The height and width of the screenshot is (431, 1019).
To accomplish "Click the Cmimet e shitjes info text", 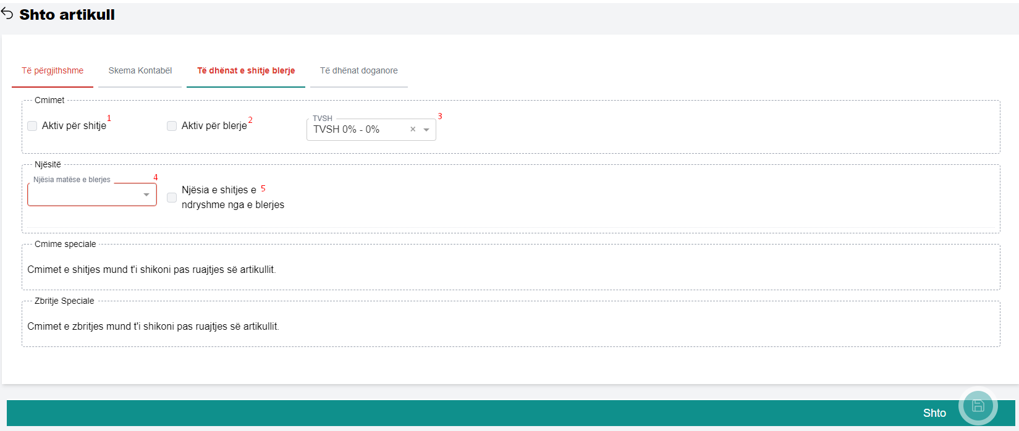I will tap(151, 270).
